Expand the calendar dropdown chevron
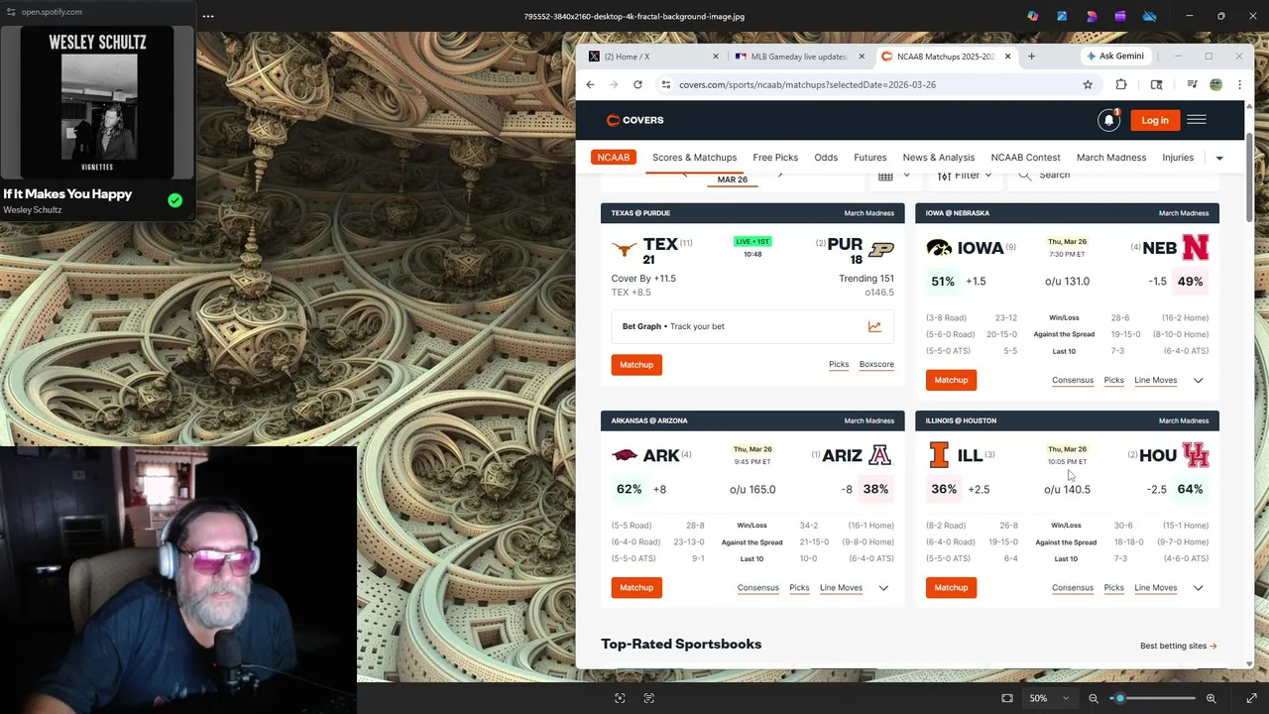The height and width of the screenshot is (714, 1269). [906, 176]
